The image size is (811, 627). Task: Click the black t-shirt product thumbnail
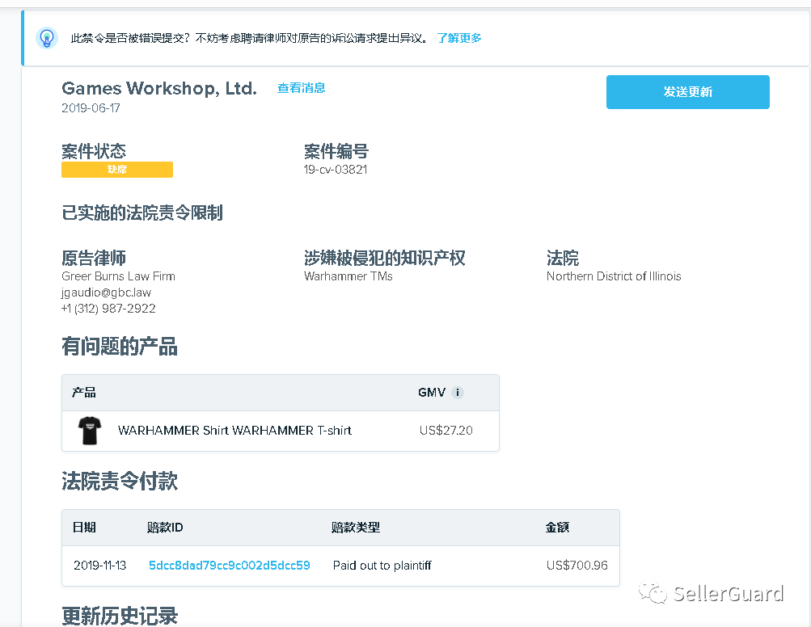89,431
